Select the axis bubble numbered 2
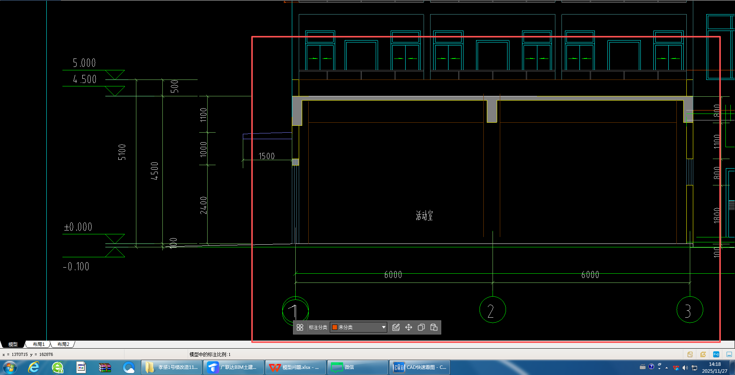This screenshot has width=735, height=375. 493,310
